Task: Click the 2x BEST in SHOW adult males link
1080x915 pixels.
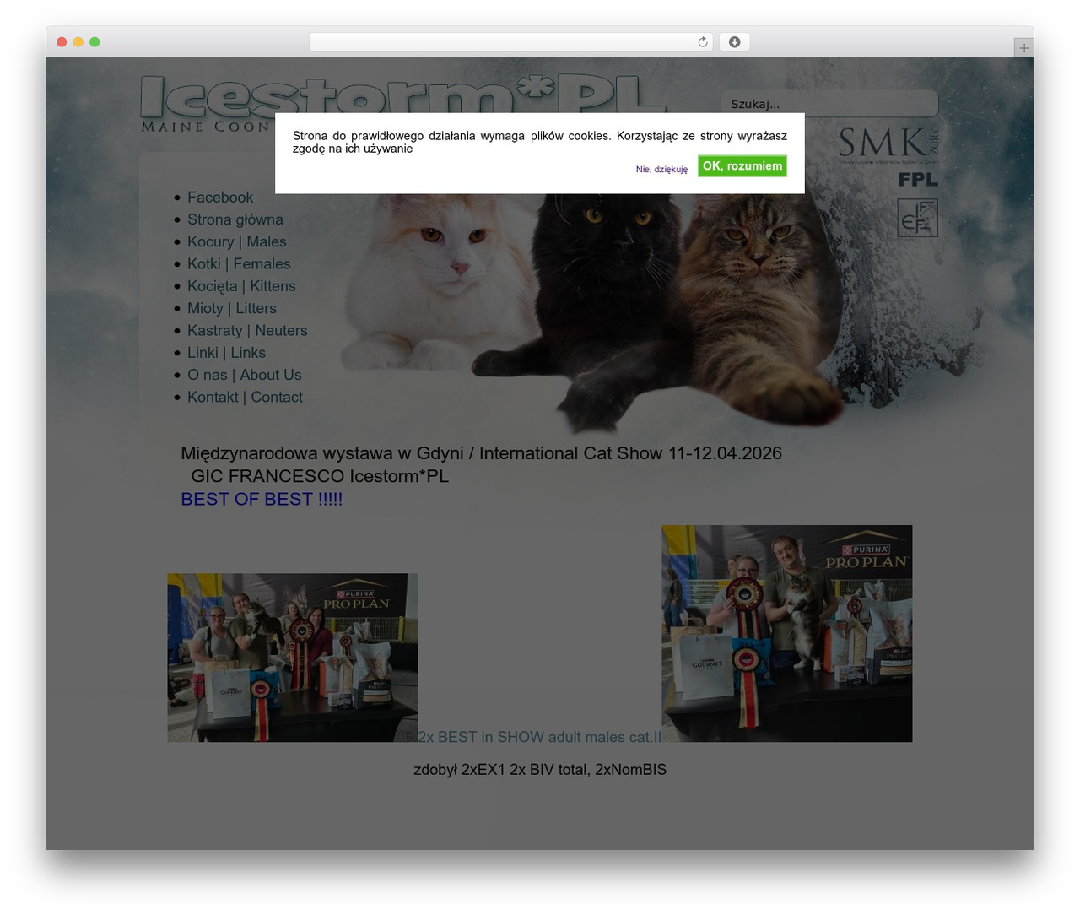Action: pyautogui.click(x=540, y=737)
